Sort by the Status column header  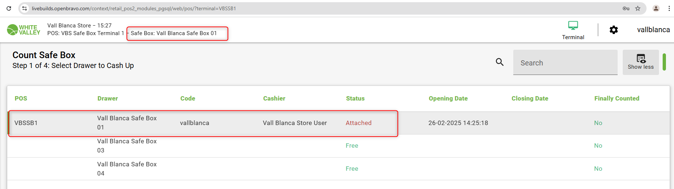tap(355, 98)
